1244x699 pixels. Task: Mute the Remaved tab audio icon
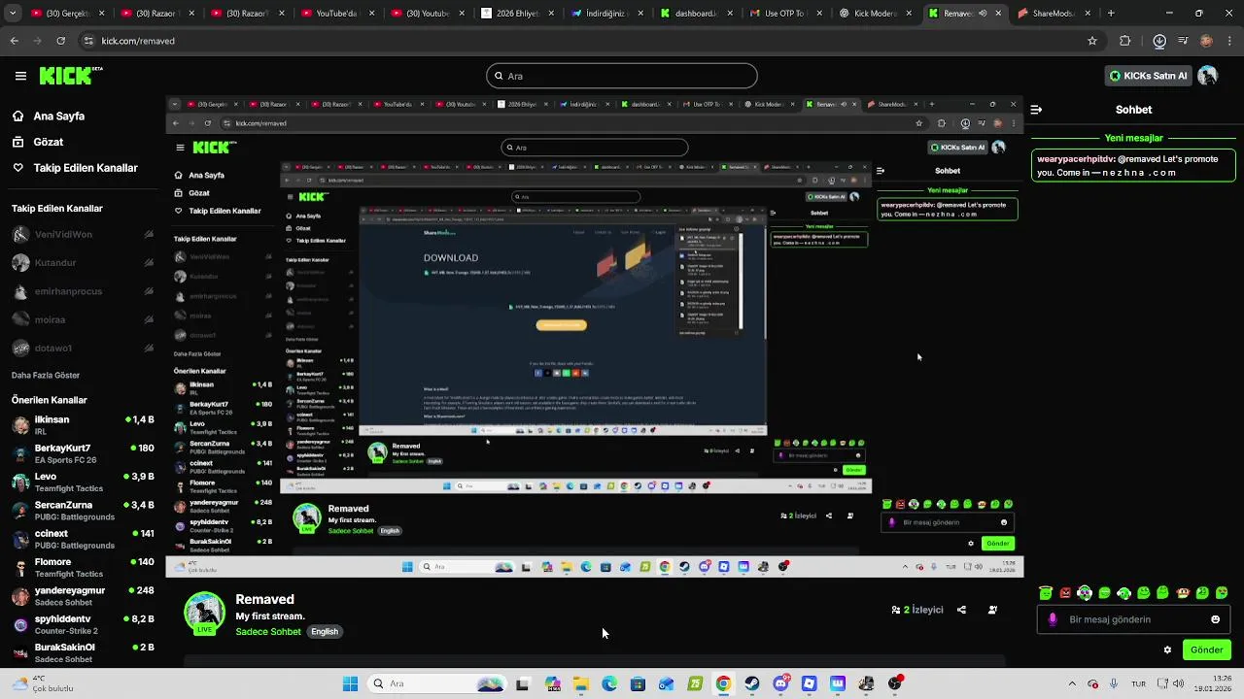point(983,14)
